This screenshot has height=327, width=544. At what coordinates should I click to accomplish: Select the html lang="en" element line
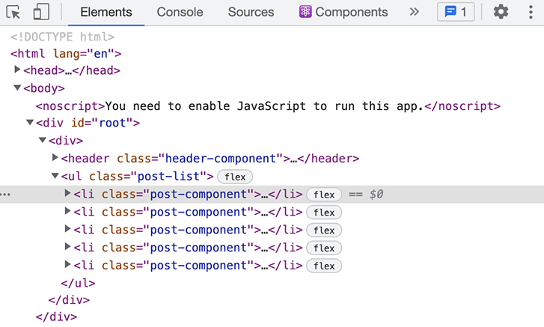coord(66,53)
